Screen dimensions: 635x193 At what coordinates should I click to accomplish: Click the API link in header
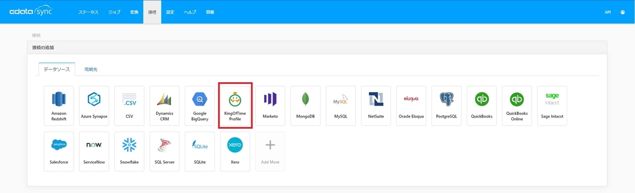click(607, 12)
